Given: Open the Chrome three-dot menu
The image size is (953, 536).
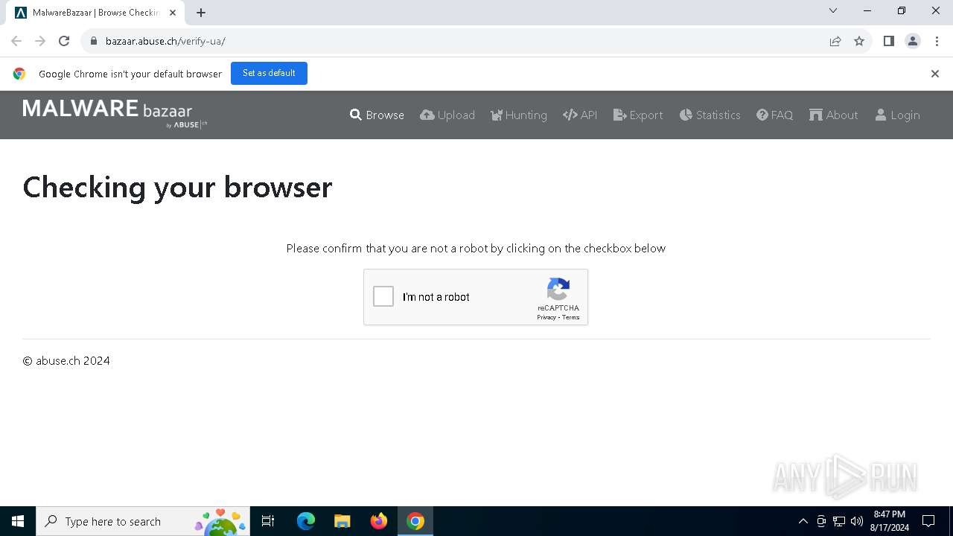Looking at the screenshot, I should [937, 41].
